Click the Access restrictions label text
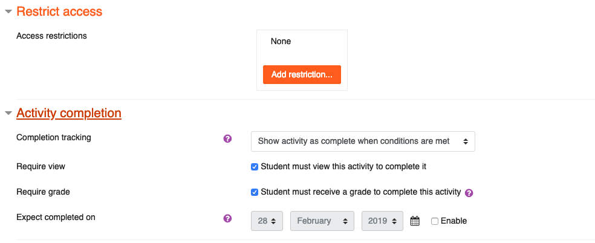The image size is (595, 243). [x=51, y=36]
